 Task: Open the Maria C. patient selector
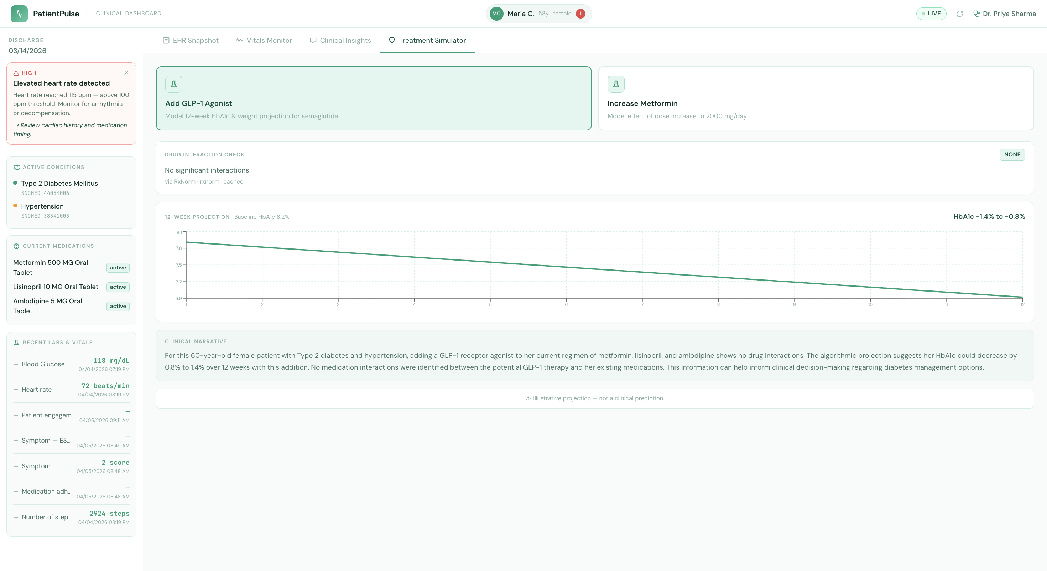521,14
